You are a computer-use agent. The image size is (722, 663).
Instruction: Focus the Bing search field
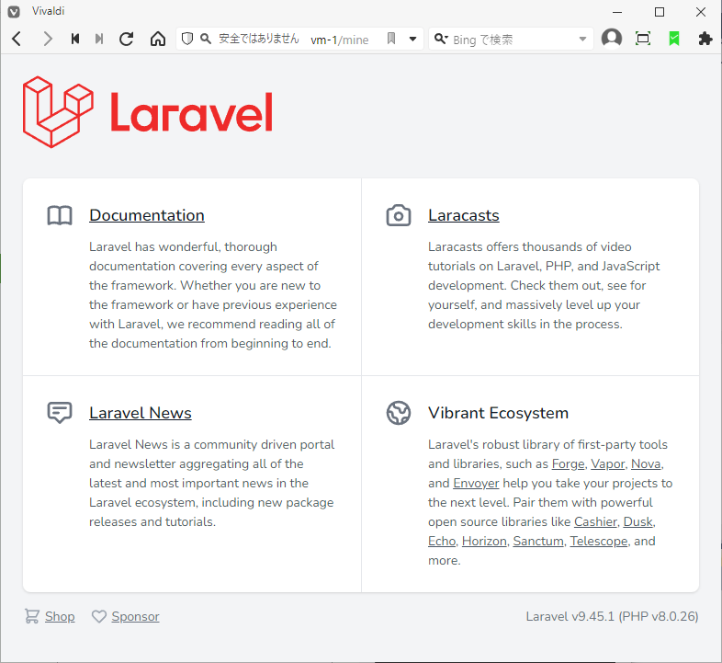click(x=512, y=40)
